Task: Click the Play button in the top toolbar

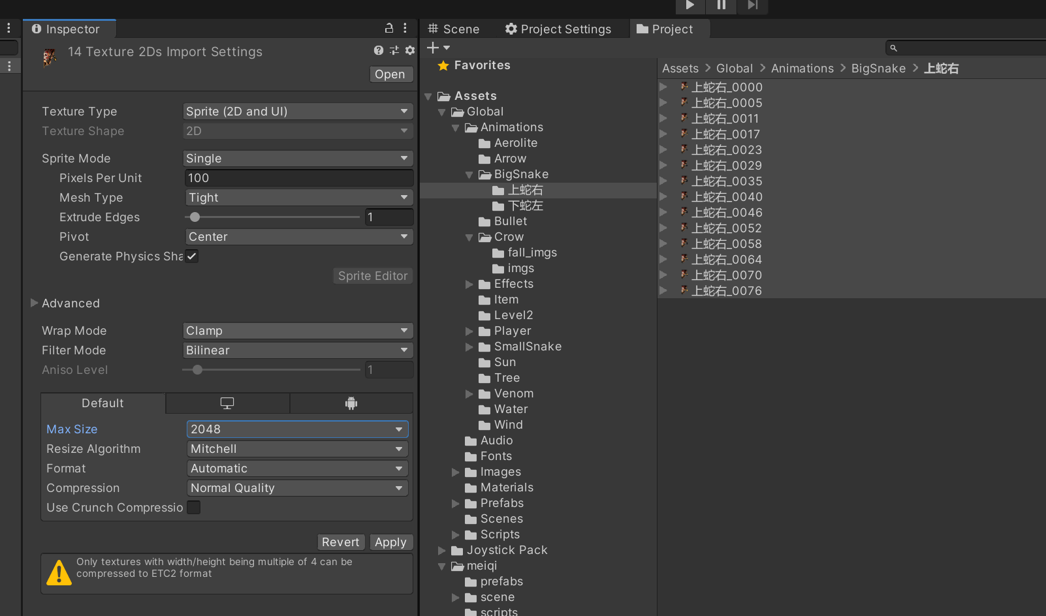Action: [689, 5]
